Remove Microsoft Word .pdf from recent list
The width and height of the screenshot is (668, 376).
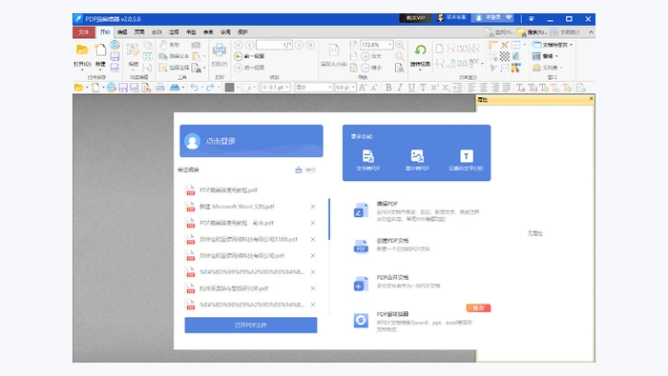tap(313, 207)
